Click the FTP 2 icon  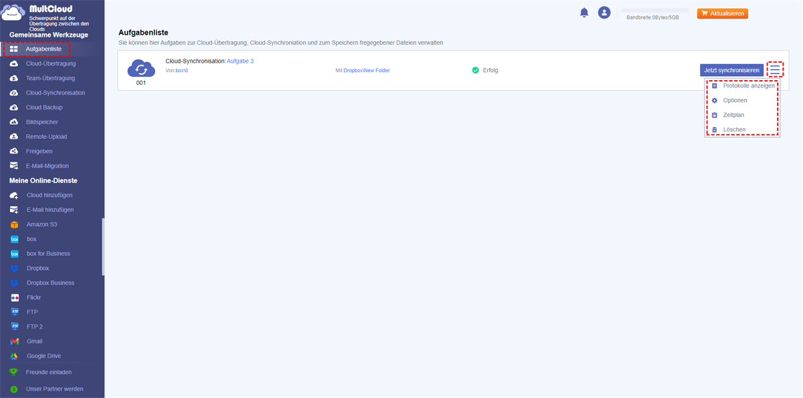[x=14, y=327]
